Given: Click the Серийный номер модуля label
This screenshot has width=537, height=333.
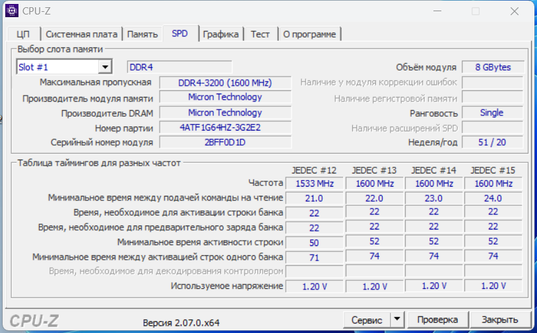Looking at the screenshot, I should tap(102, 142).
